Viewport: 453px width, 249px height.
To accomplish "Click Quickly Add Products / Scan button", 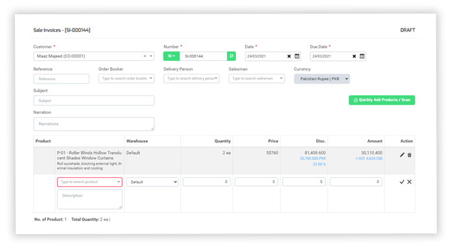I will (x=382, y=100).
